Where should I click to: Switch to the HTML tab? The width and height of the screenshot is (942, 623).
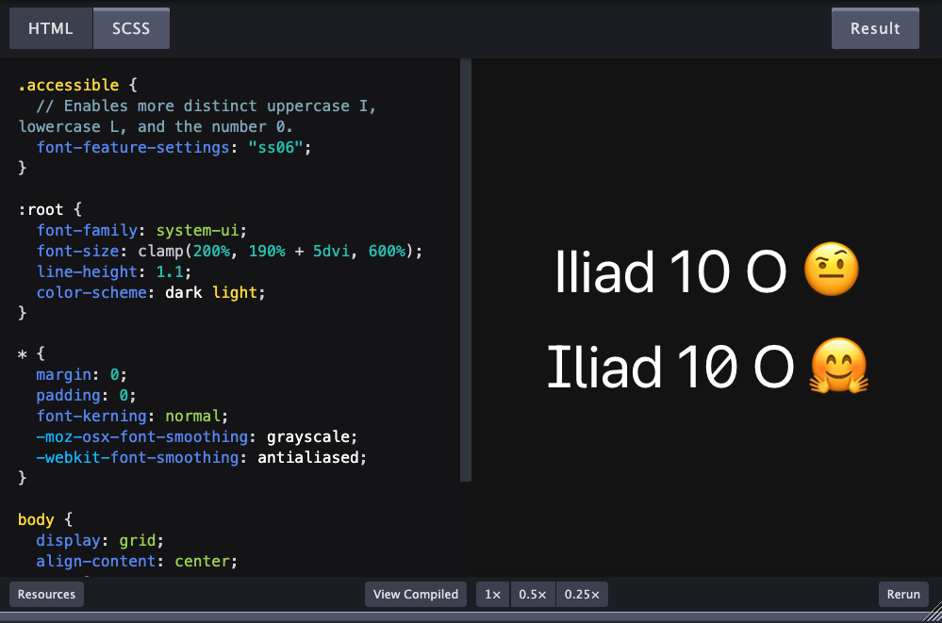[51, 28]
